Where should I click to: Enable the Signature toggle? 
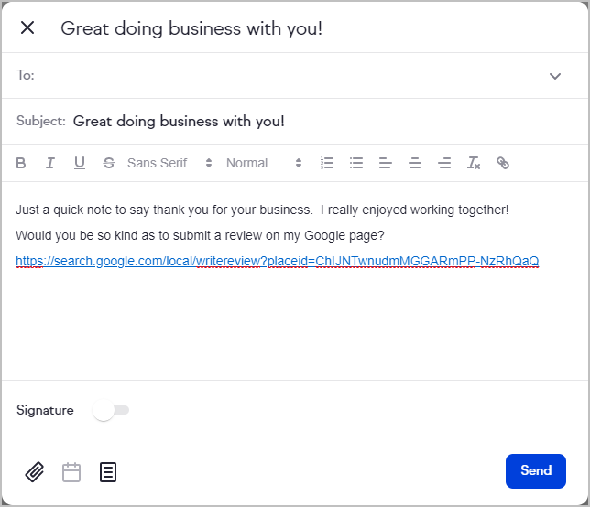tap(111, 410)
